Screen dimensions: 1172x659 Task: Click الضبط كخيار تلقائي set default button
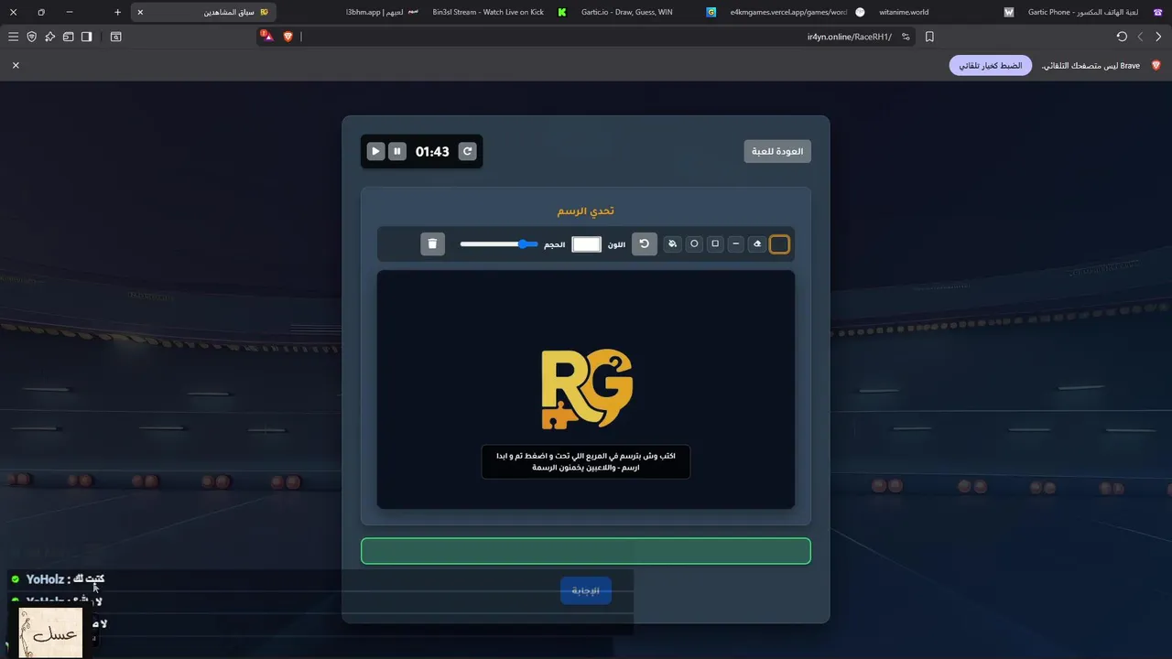pyautogui.click(x=991, y=66)
